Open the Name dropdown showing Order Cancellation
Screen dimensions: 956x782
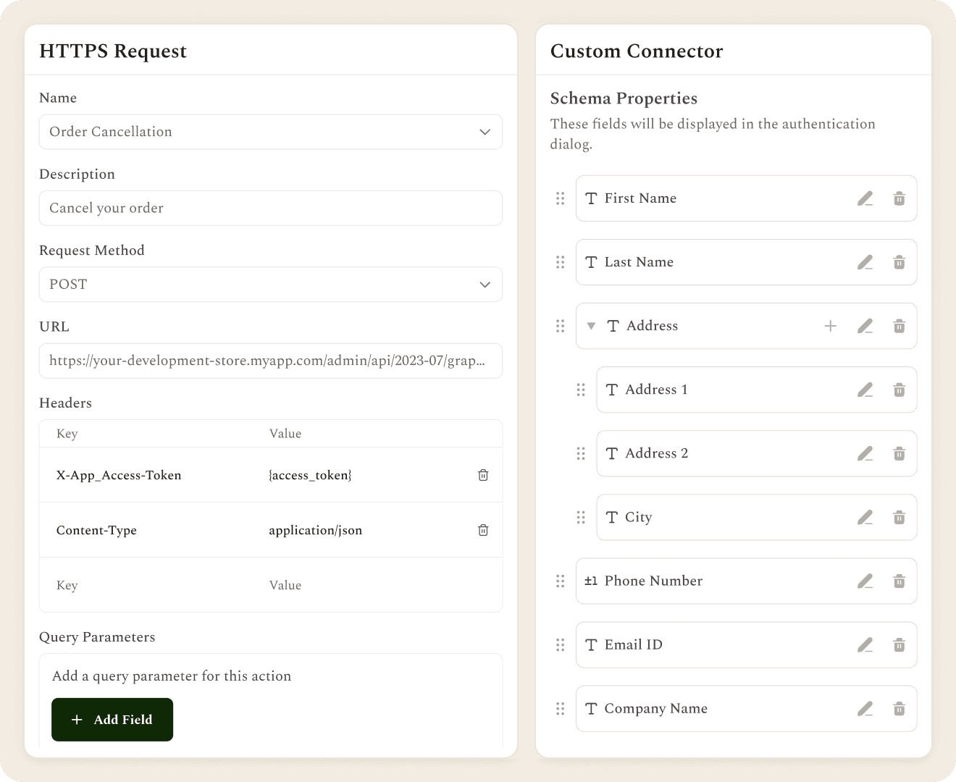pos(271,132)
